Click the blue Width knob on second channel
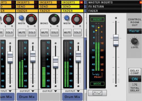 [x=21, y=18]
